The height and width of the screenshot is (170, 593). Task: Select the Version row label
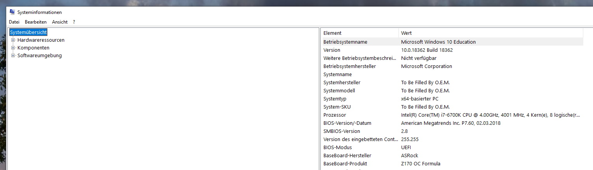pyautogui.click(x=332, y=50)
